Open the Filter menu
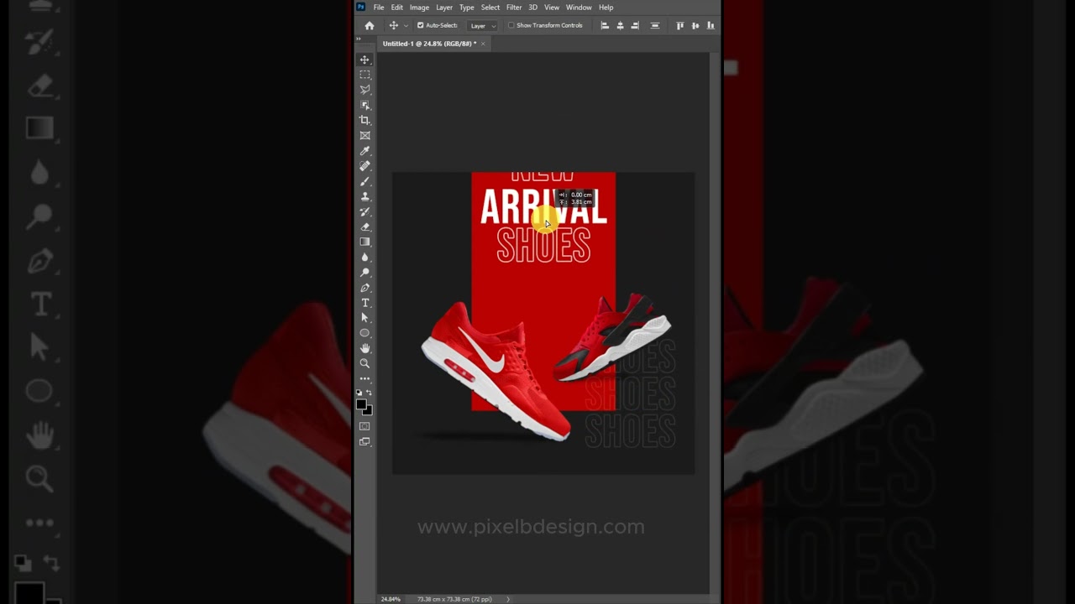Viewport: 1075px width, 604px height. 513,8
